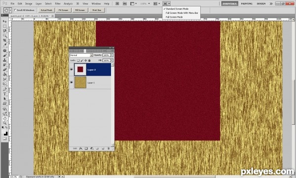Open the Filter menu

point(58,3)
